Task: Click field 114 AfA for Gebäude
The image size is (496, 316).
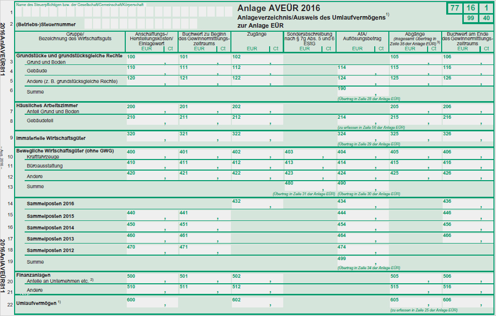Action: tap(362, 70)
